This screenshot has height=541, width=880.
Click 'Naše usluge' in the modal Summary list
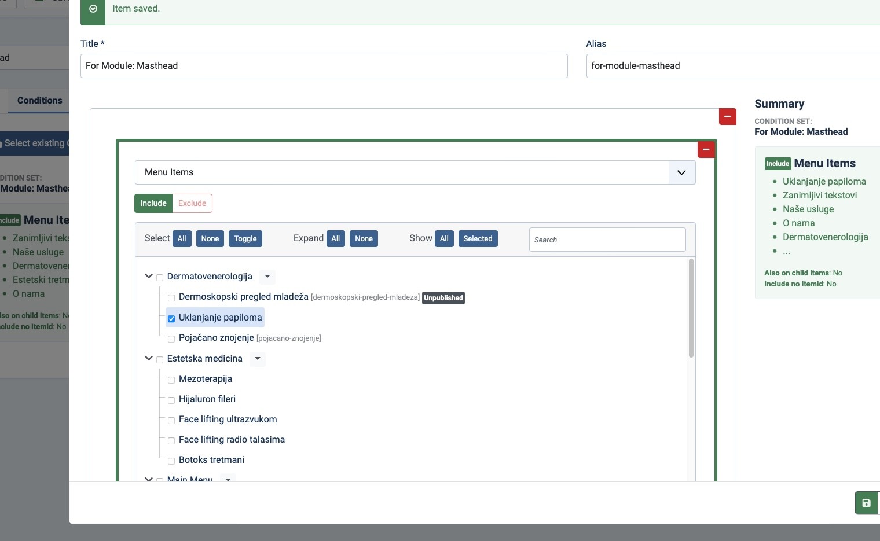click(x=808, y=209)
